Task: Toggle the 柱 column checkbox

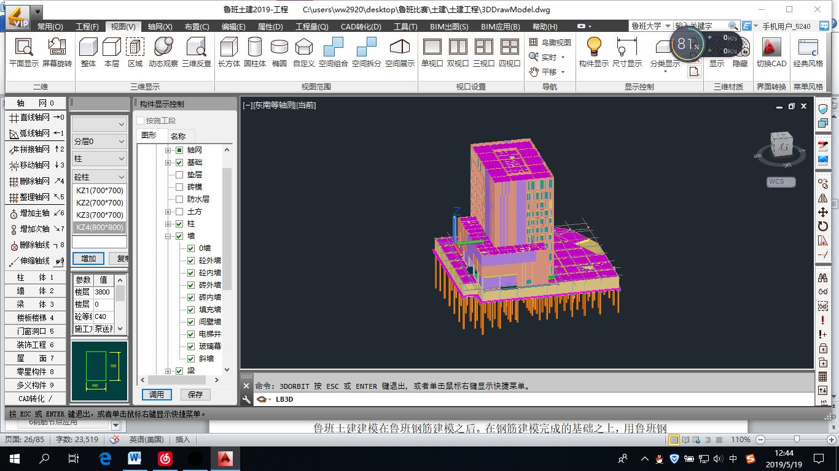Action: pos(179,224)
